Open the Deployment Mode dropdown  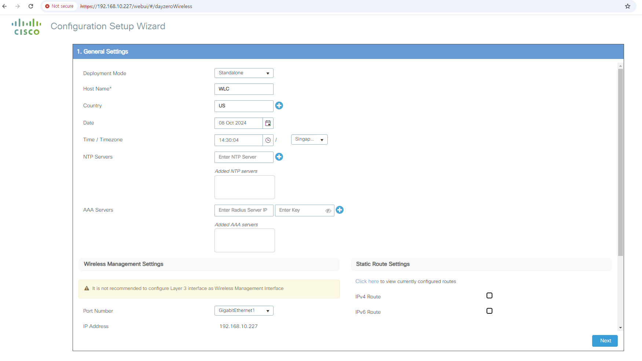point(244,73)
